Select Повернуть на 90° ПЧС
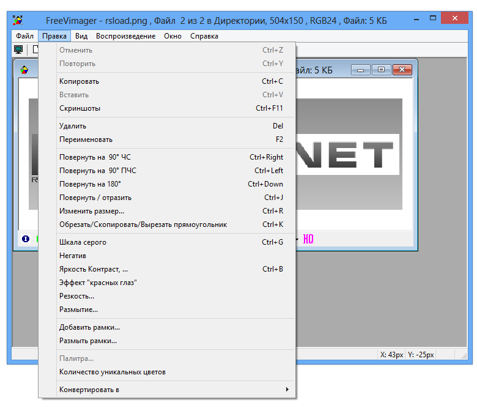The height and width of the screenshot is (408, 477). [x=167, y=171]
